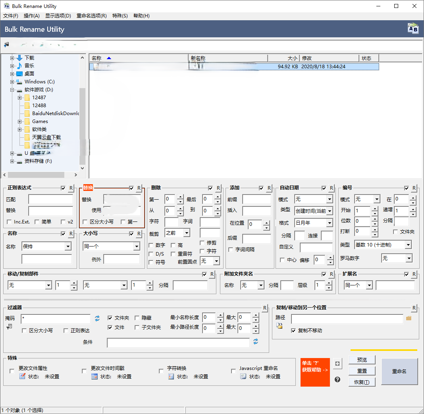The width and height of the screenshot is (424, 414).
Task: Click the path bar navigation icon
Action: click(6, 44)
